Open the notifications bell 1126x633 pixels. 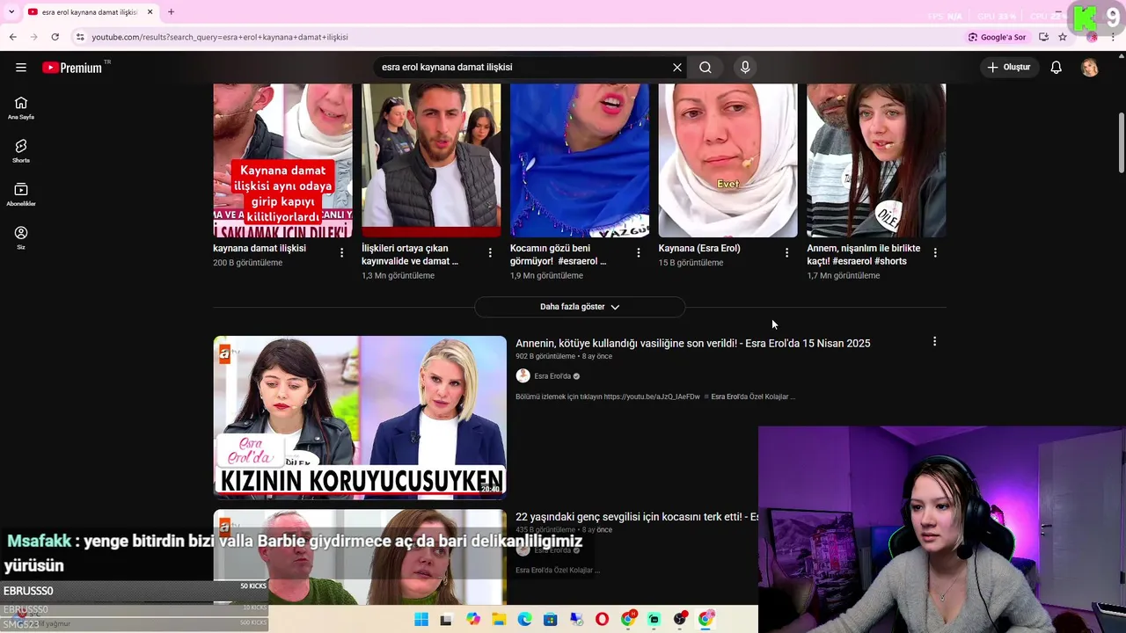click(1057, 68)
